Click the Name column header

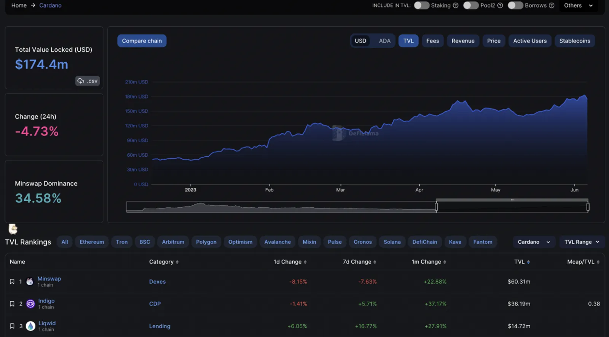tap(18, 262)
